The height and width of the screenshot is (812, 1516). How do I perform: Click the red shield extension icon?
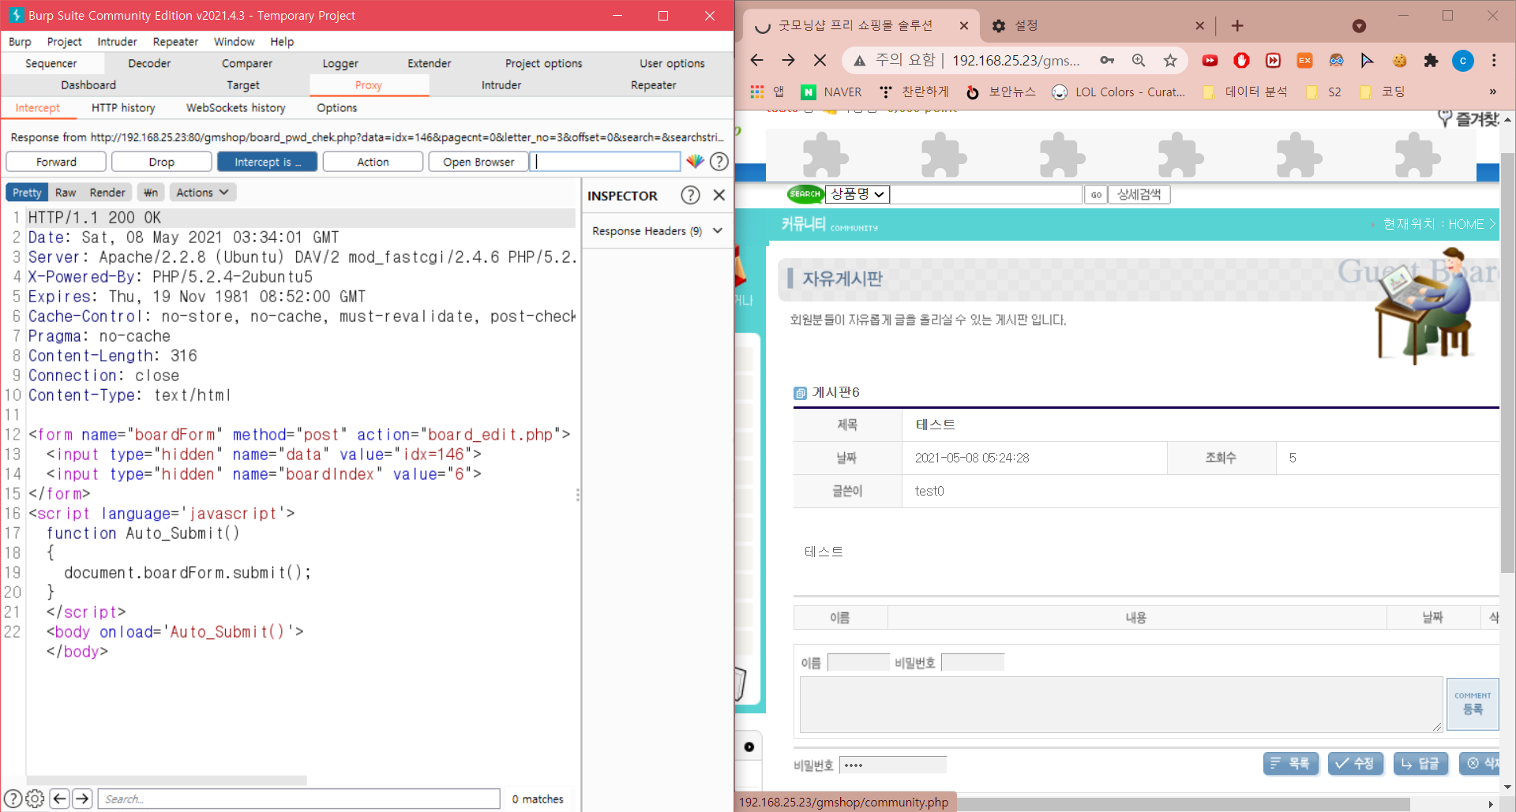tap(1241, 60)
